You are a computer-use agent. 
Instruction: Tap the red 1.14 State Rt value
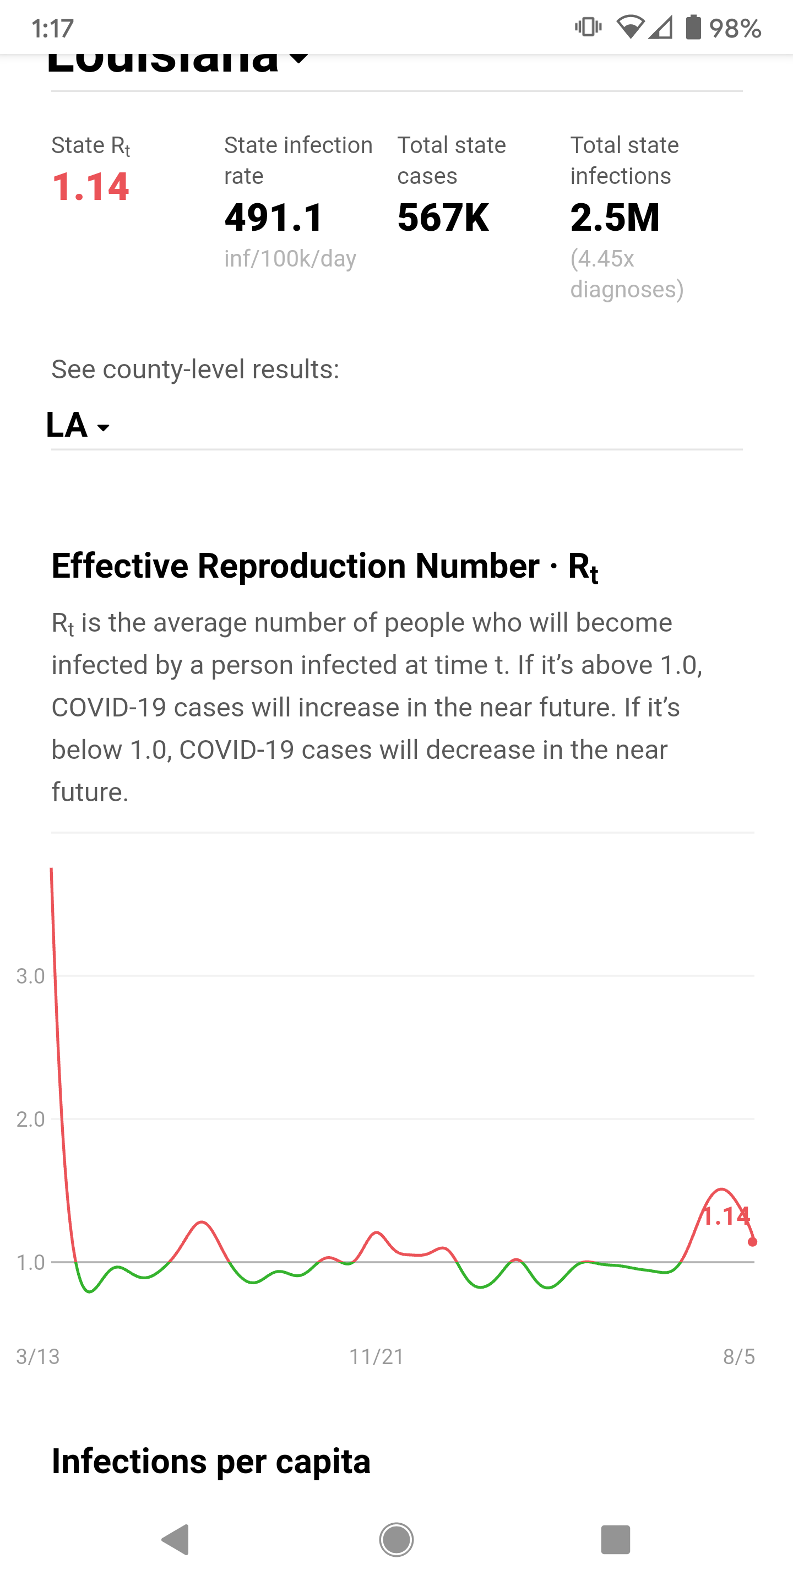click(90, 187)
